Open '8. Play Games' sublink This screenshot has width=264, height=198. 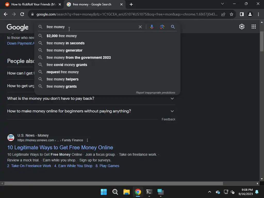point(108,166)
